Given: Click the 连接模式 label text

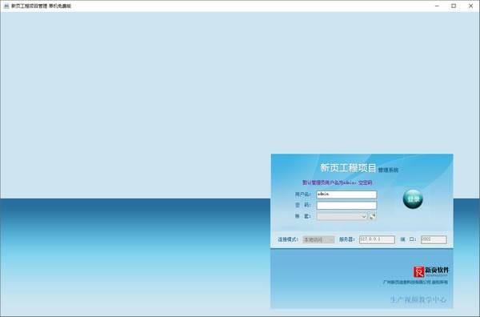Looking at the screenshot, I should pyautogui.click(x=288, y=239).
